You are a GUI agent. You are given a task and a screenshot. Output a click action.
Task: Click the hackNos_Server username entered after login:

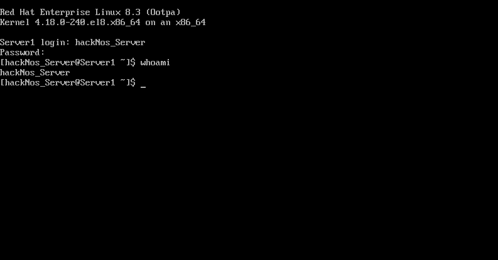(x=110, y=43)
